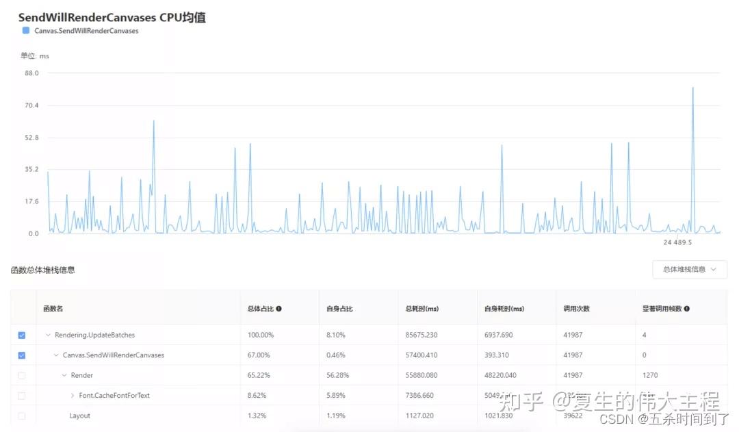Uncheck the Rendering.UpdateBatches row checkbox
Image resolution: width=739 pixels, height=432 pixels.
click(x=21, y=335)
